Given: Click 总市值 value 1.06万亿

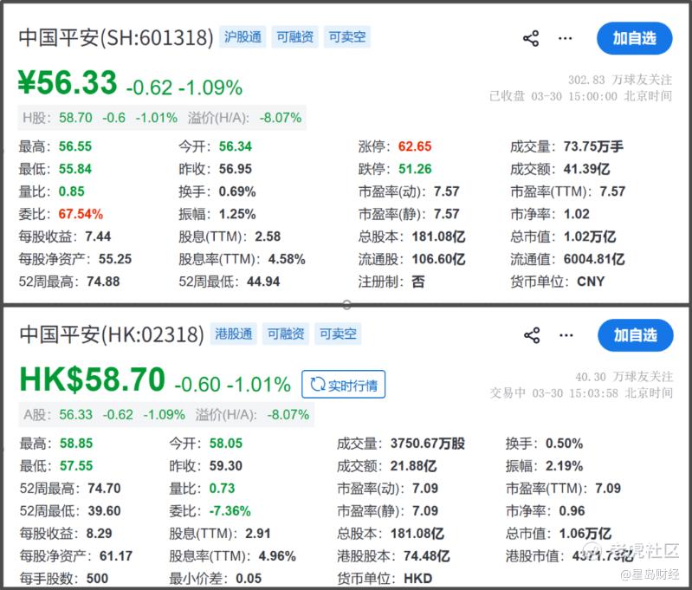Looking at the screenshot, I should pos(585,534).
